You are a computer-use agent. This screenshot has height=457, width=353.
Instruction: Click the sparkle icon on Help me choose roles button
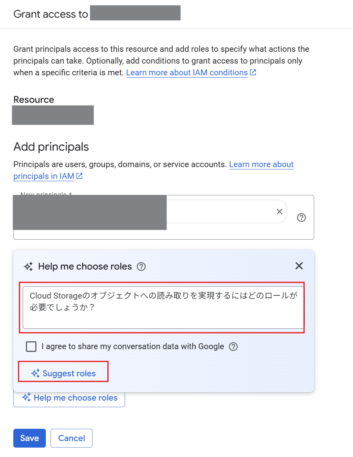[26, 397]
